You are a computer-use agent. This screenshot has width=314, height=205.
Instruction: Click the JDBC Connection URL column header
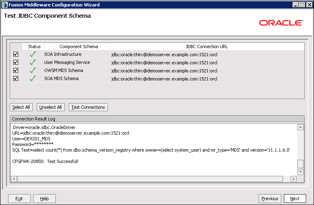[207, 46]
